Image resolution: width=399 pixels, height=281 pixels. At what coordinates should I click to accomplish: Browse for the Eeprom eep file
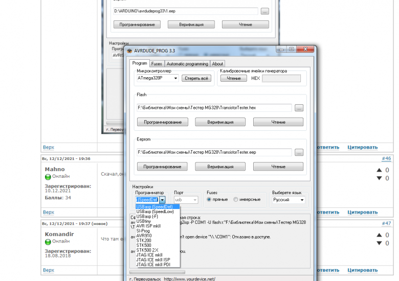click(299, 152)
